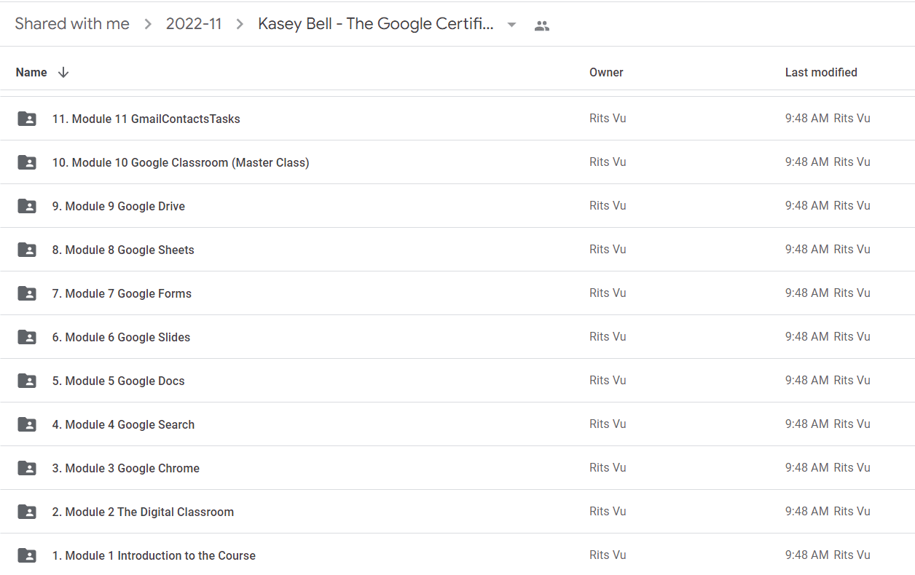
Task: Select 1. Module 1 Introduction to the Course
Action: [x=457, y=555]
